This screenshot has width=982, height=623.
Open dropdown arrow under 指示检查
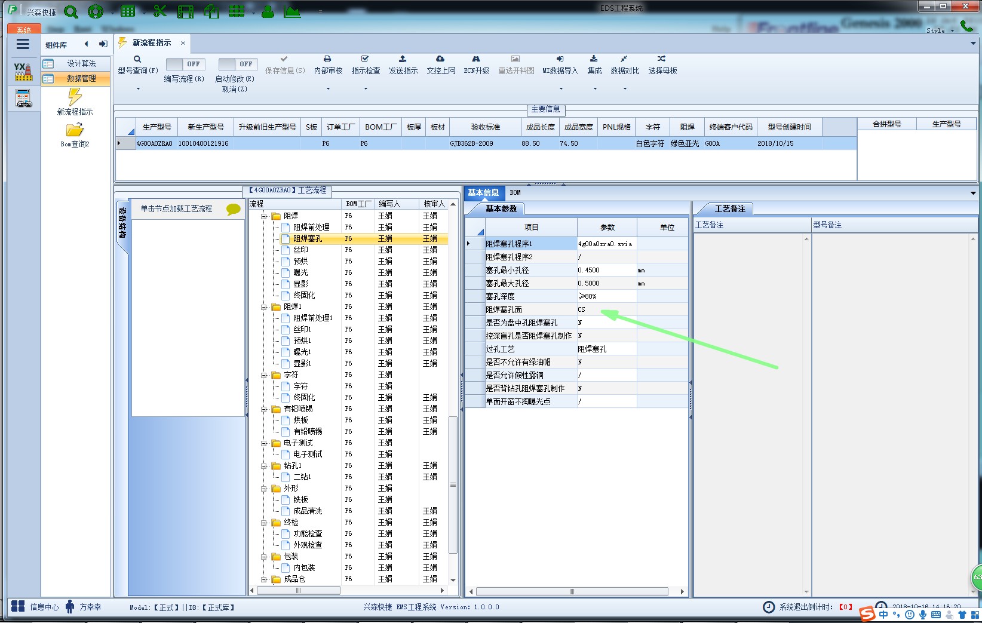[366, 89]
